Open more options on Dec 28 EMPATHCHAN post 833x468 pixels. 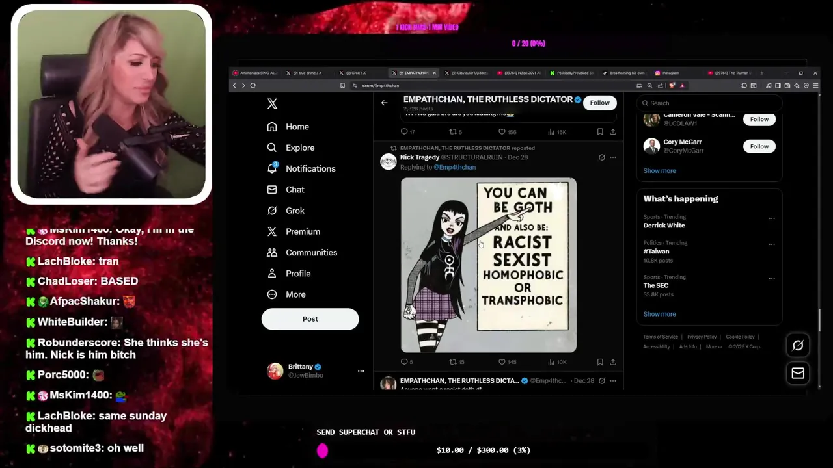(613, 380)
